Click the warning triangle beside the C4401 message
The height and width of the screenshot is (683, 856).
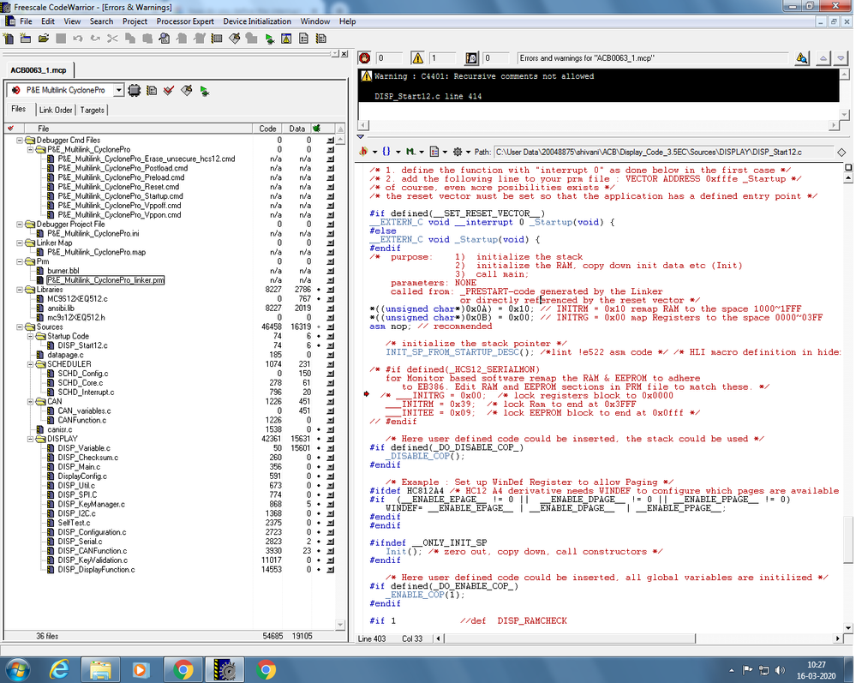366,76
